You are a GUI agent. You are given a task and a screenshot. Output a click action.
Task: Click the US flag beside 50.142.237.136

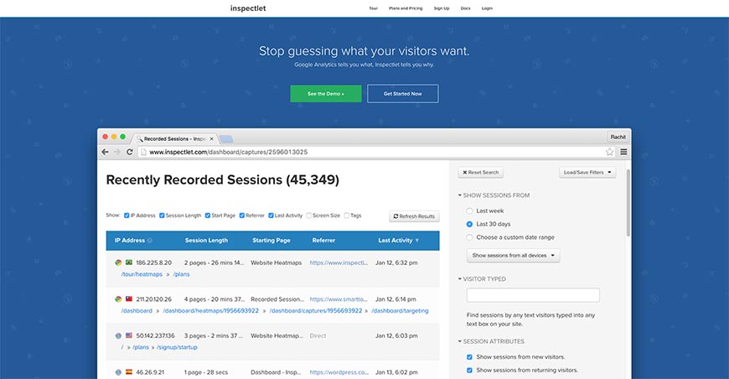coord(128,335)
